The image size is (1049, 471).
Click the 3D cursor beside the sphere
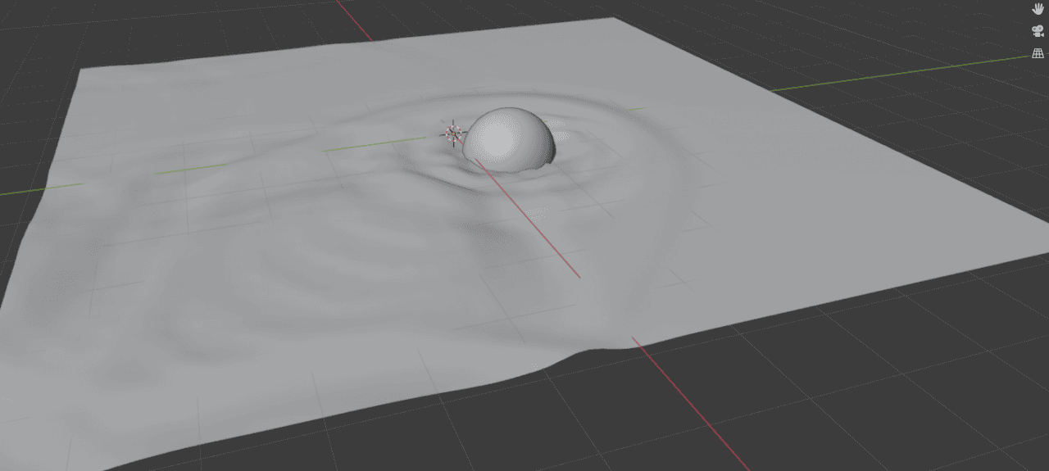pyautogui.click(x=453, y=134)
